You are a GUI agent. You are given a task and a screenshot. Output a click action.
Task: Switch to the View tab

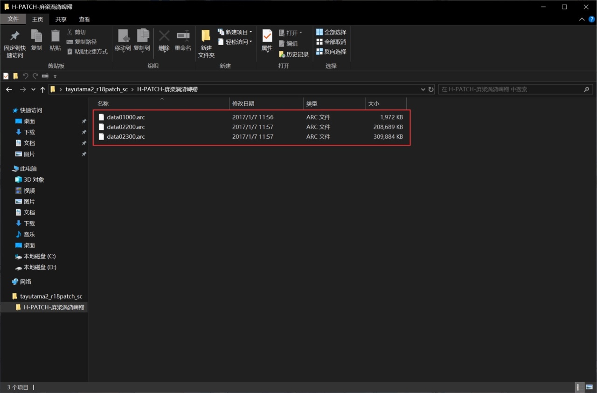(x=84, y=19)
